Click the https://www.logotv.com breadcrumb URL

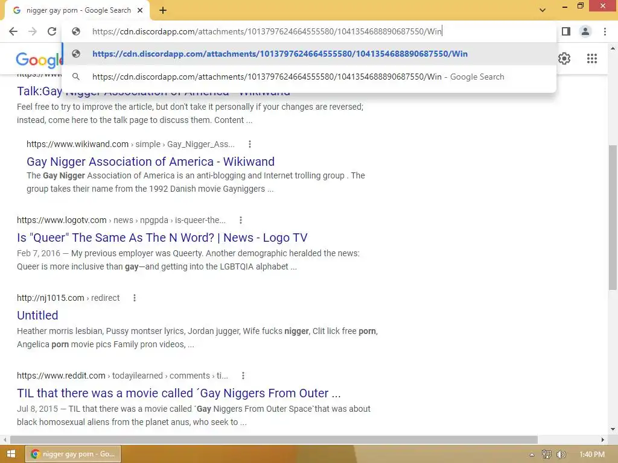(62, 220)
